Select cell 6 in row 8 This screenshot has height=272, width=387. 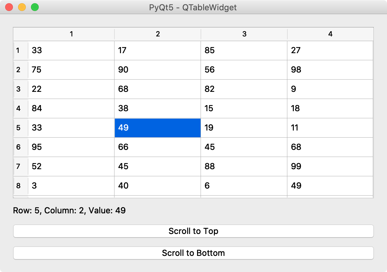coord(244,186)
